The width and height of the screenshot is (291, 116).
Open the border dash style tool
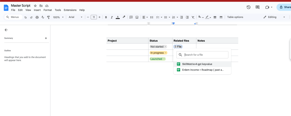(221, 17)
